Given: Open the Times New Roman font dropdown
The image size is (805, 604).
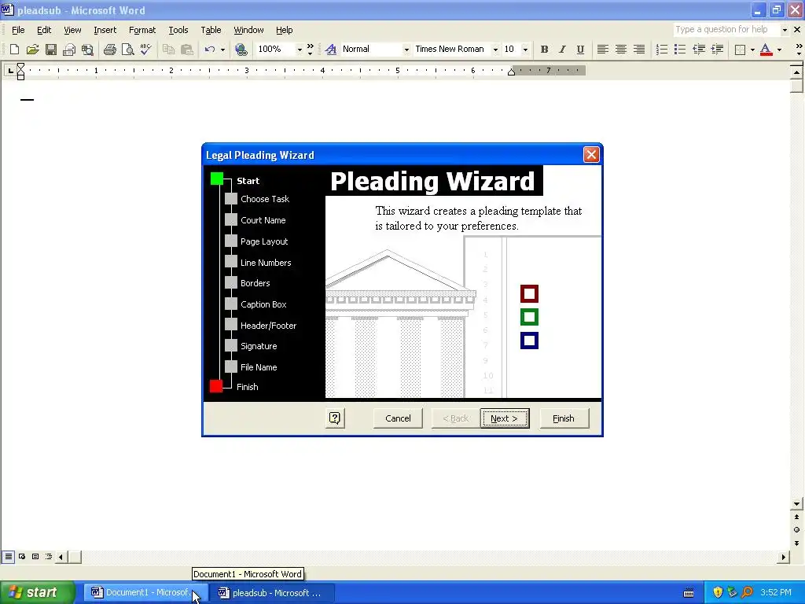Looking at the screenshot, I should 495,50.
